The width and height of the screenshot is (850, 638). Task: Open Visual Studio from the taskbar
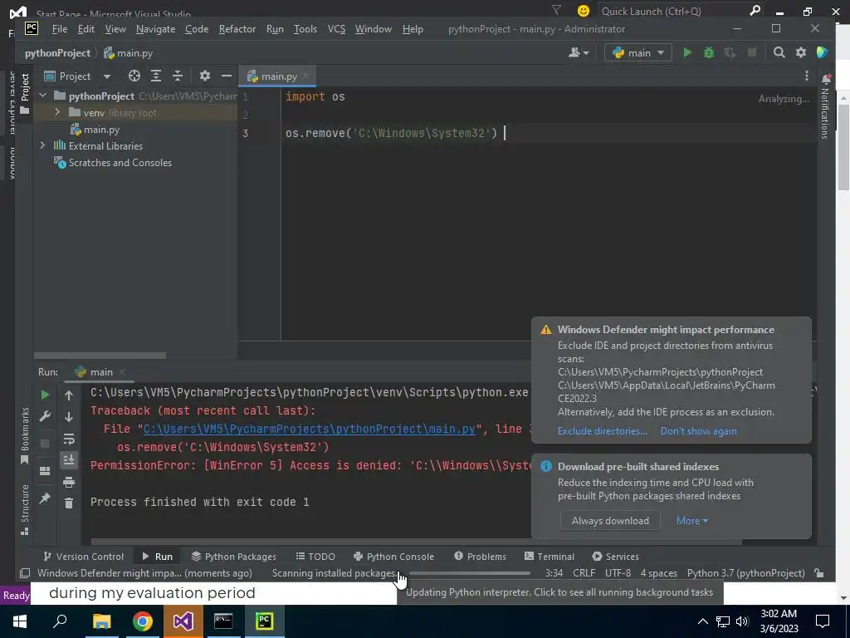coord(183,621)
